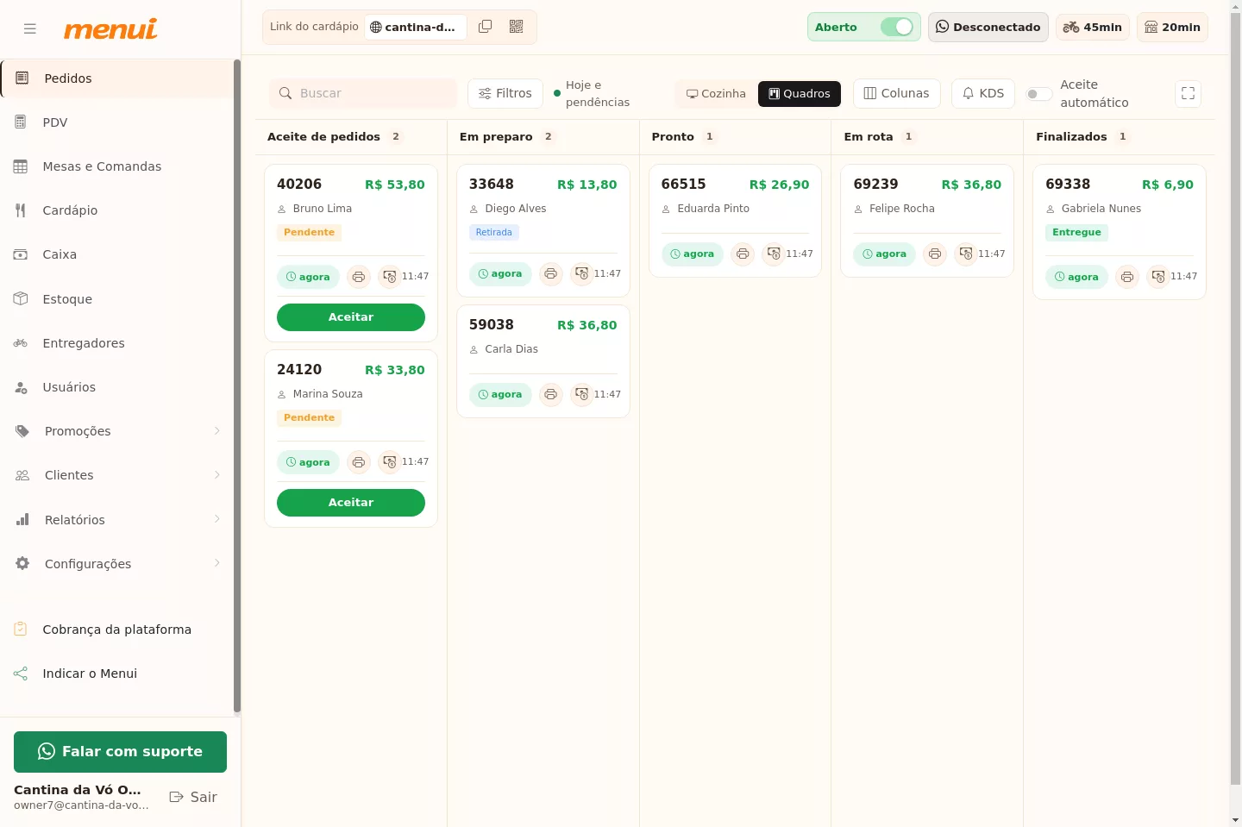Open 45min delivery time setting

[1093, 27]
